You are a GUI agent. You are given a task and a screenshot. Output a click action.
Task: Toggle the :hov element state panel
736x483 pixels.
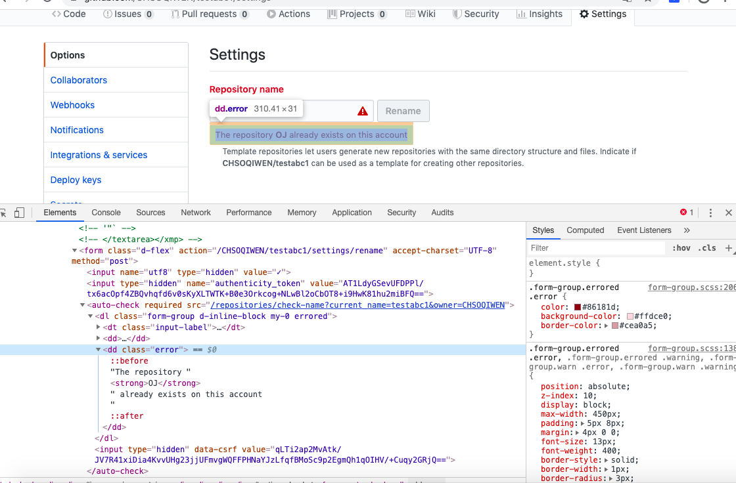(x=681, y=248)
